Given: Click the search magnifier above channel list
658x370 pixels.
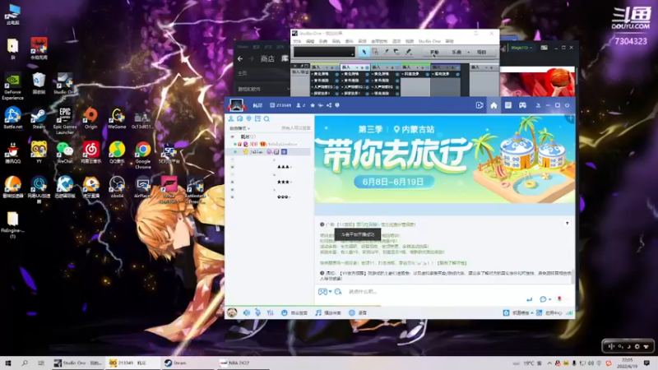Looking at the screenshot, I should click(266, 118).
